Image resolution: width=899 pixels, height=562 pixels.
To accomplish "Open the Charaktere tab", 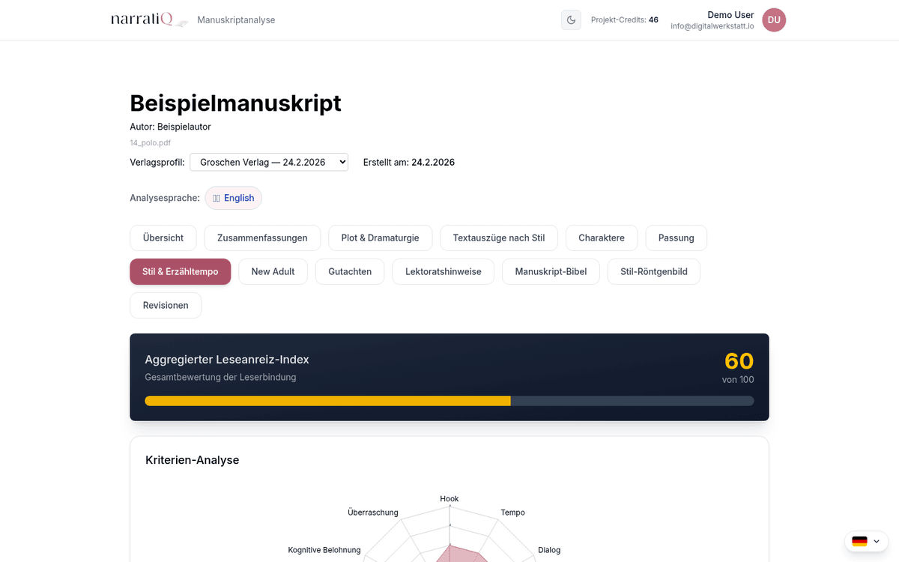I will tap(601, 238).
